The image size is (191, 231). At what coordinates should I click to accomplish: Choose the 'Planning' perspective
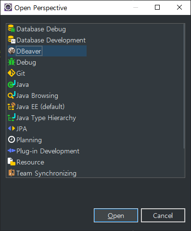coord(29,140)
